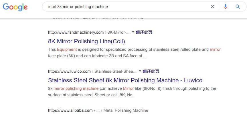Expand dropdown arrow beside luwico URL
Image resolution: width=247 pixels, height=114 pixels.
140,71
